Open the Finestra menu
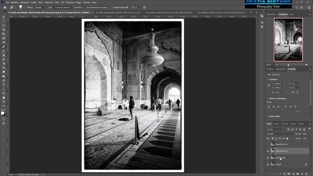This screenshot has height=176, width=313. (x=87, y=2)
